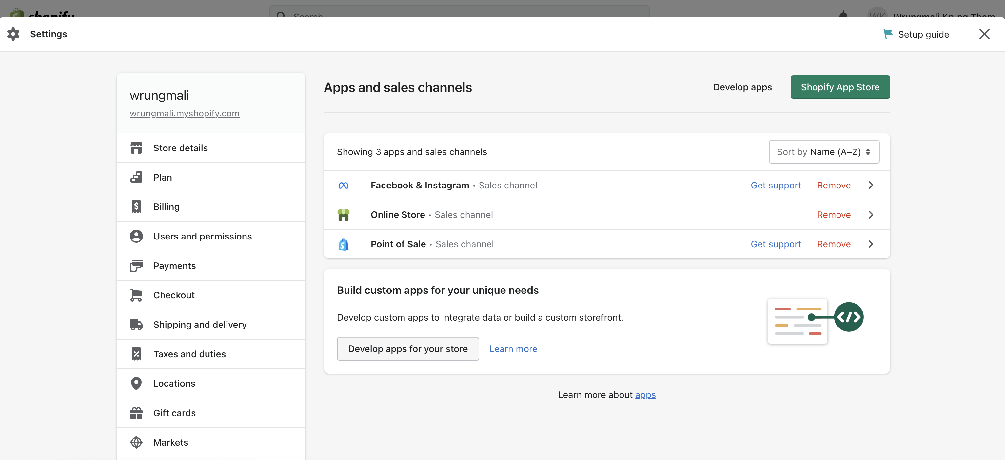Viewport: 1005px width, 460px height.
Task: Click the Facebook & Instagram app name
Action: tap(420, 186)
